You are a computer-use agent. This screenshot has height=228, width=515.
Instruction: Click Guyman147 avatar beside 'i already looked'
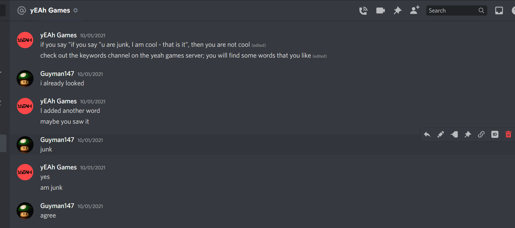[25, 79]
